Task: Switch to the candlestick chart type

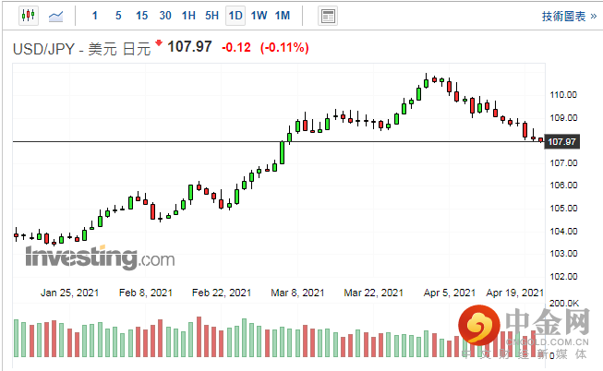Action: pyautogui.click(x=29, y=16)
